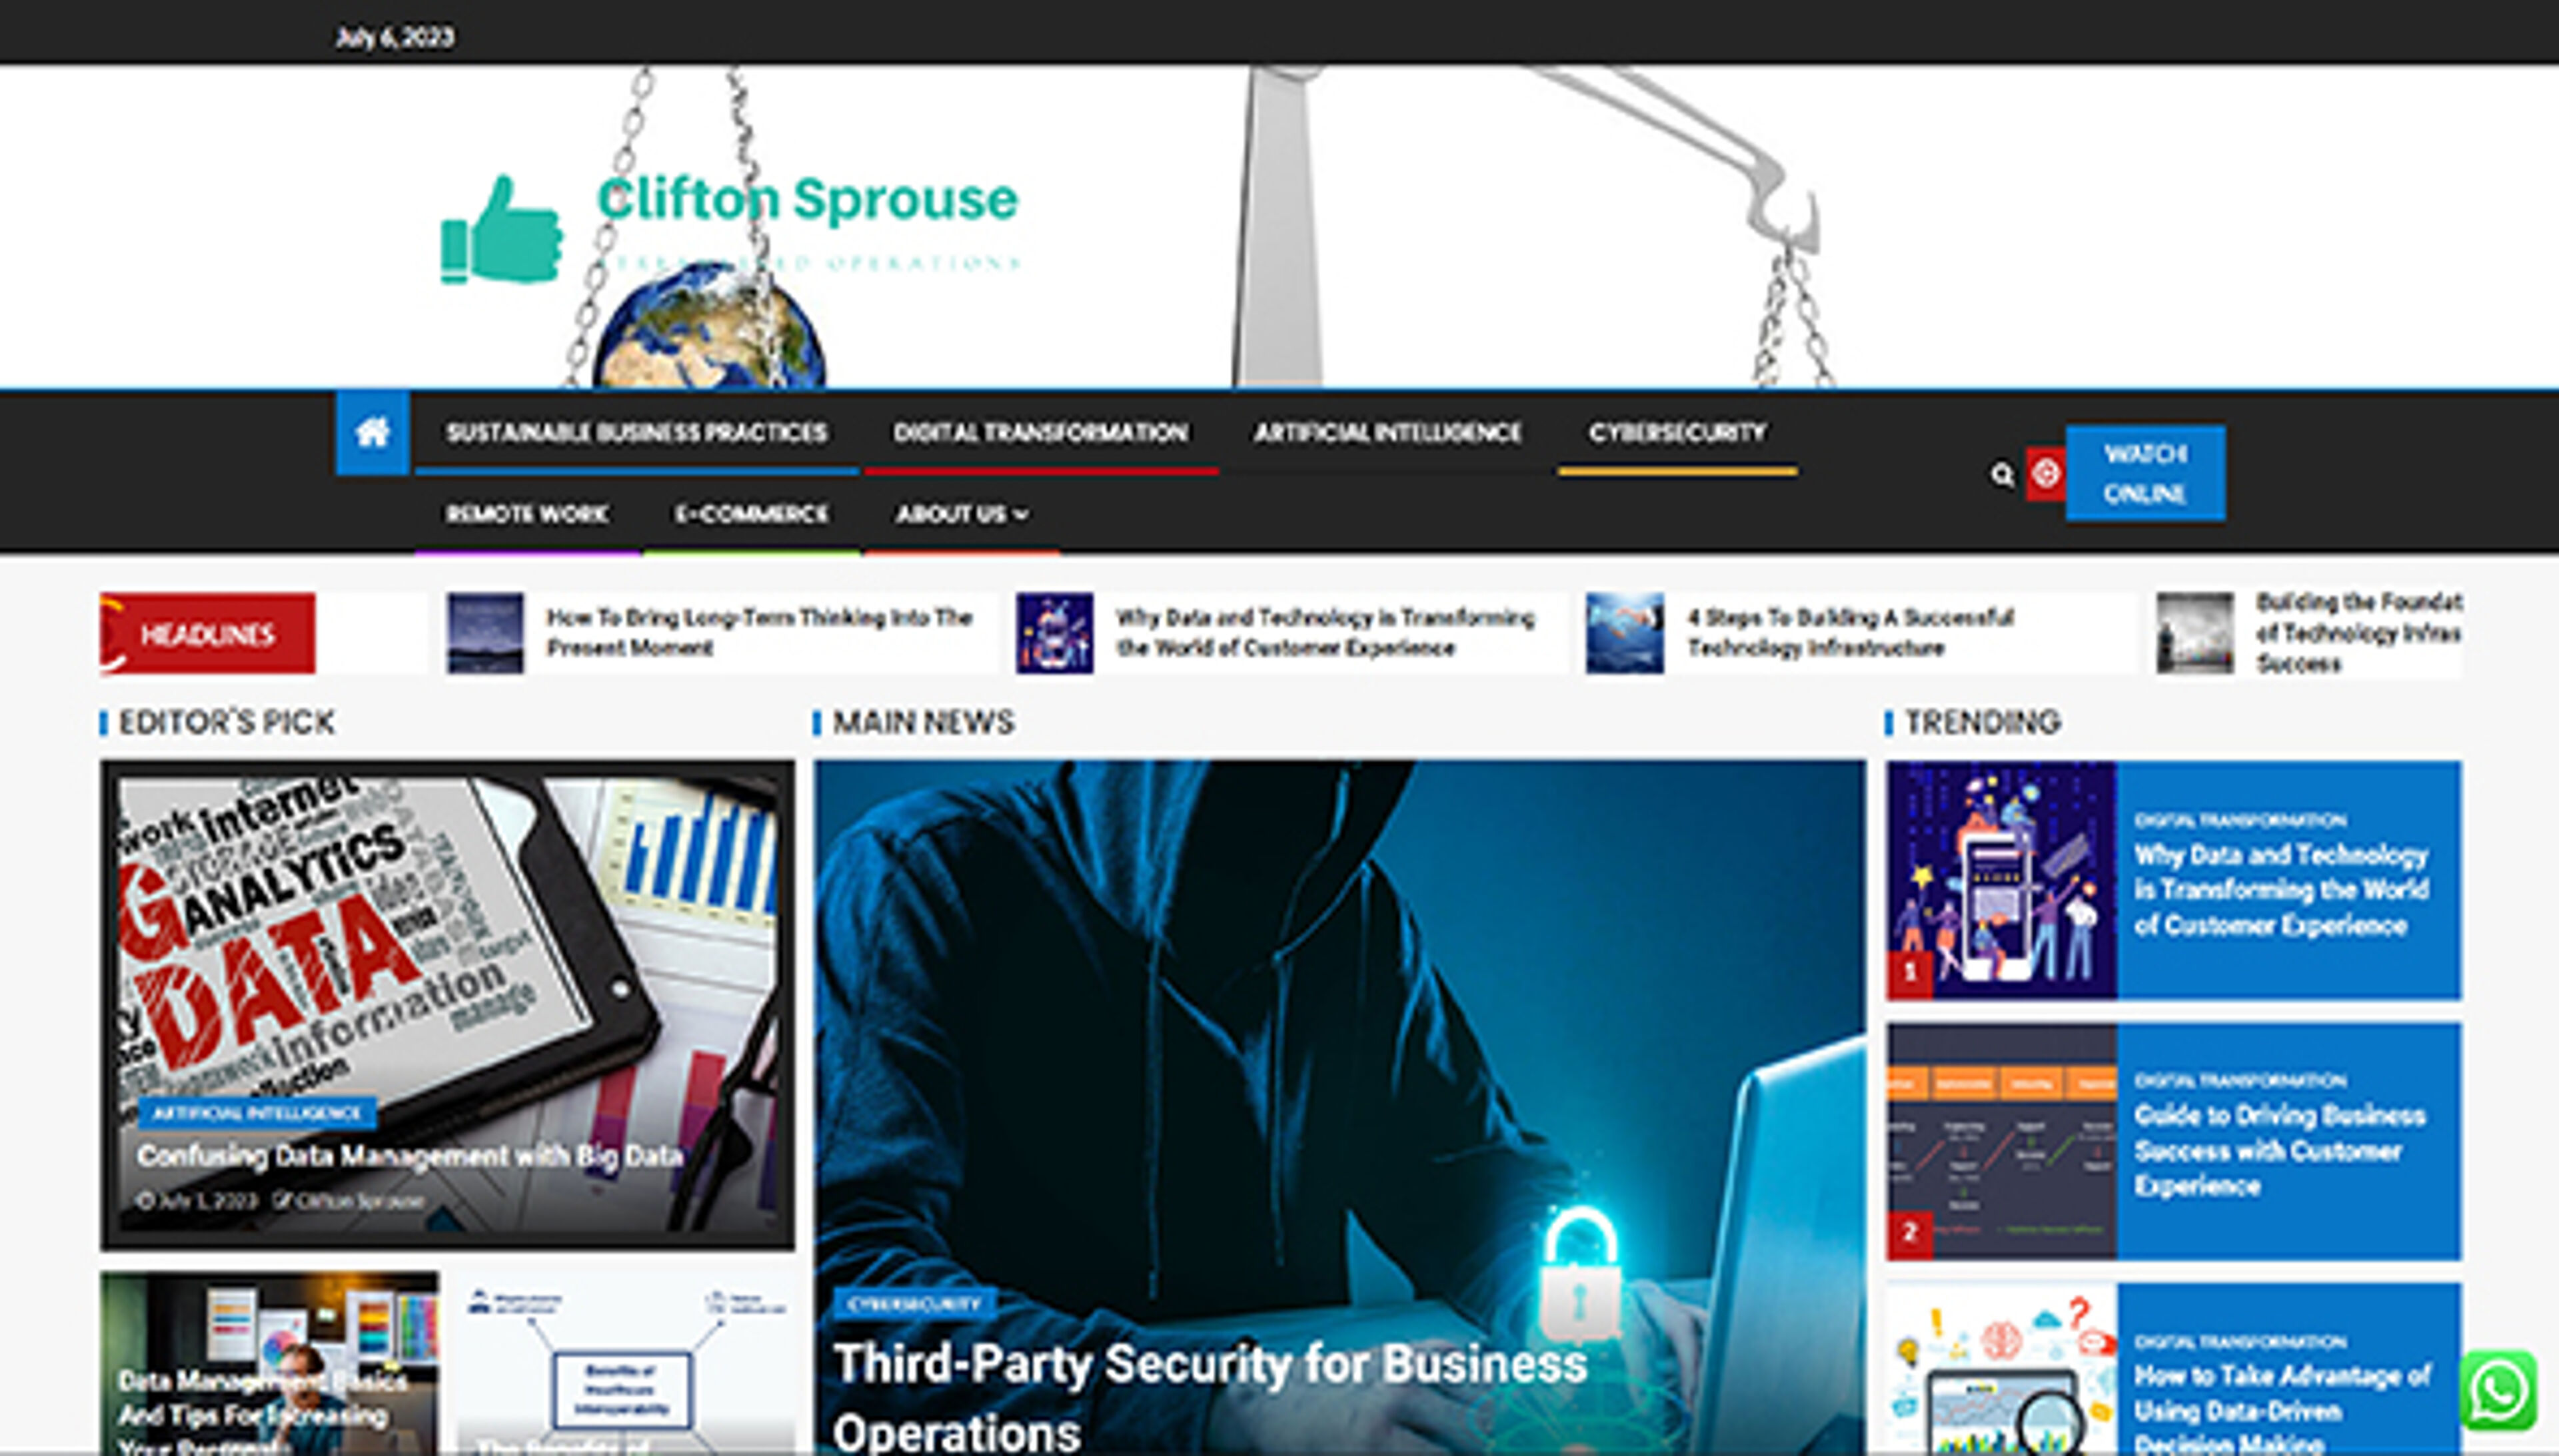Image resolution: width=2559 pixels, height=1456 pixels.
Task: Click headline thumbnail for 4 Steps article
Action: pos(1625,633)
